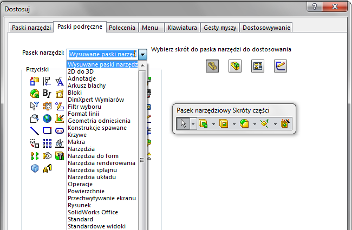Screen dimensions: 352x230
Task: Select the Sketch shortcut bar icon
Action: coord(280,66)
